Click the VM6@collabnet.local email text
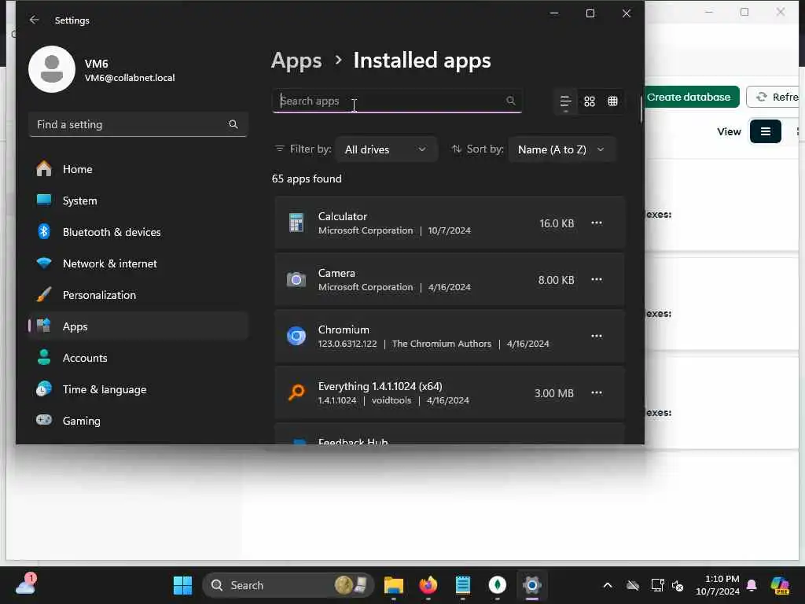Screen dimensions: 805x604 130,78
